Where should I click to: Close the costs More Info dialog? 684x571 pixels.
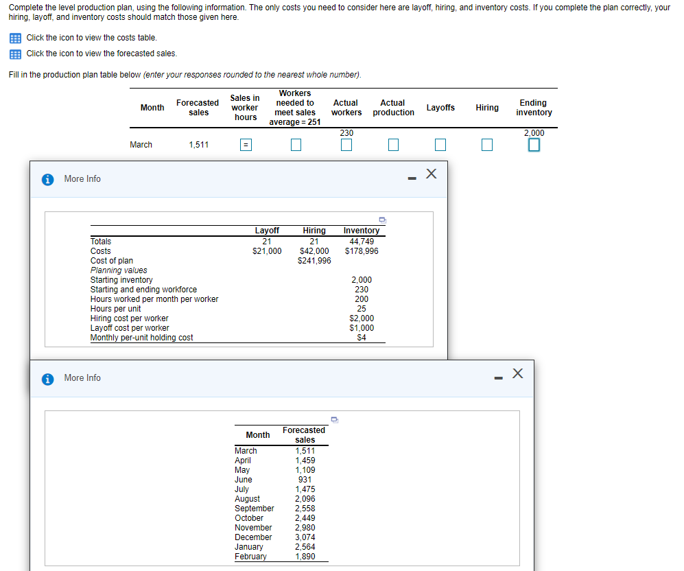(432, 174)
